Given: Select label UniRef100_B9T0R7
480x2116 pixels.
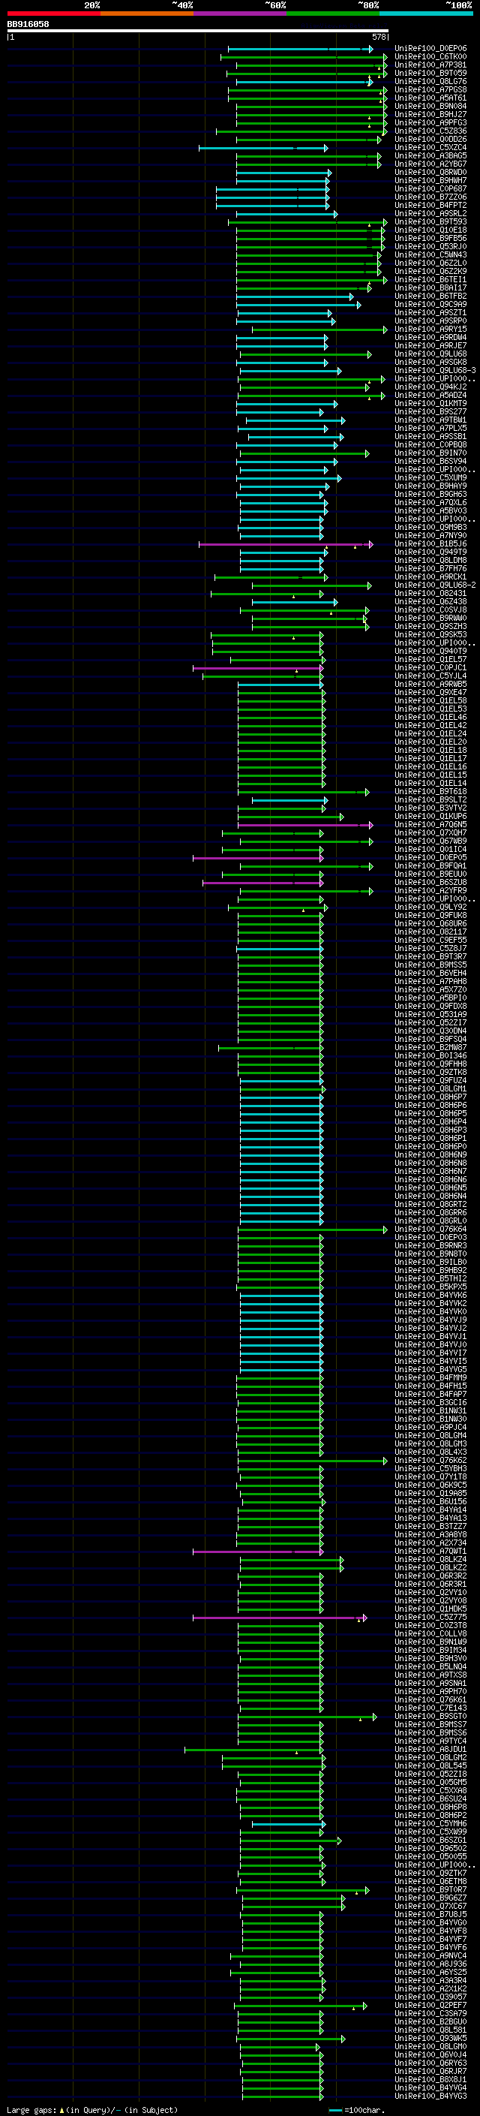Looking at the screenshot, I should point(430,1890).
